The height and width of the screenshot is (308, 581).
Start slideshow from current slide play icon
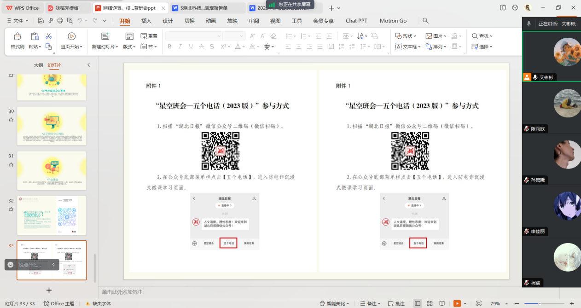[71, 36]
